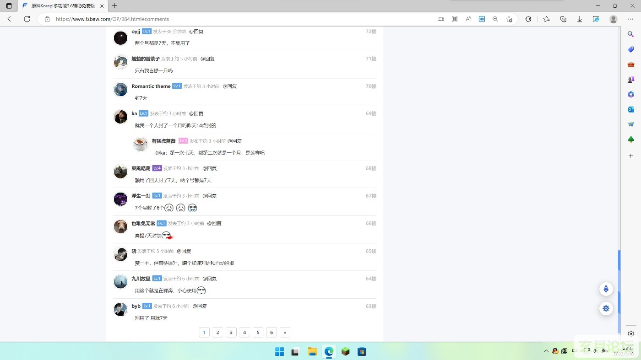Reply to byb's comment
The height and width of the screenshot is (360, 641).
pos(200,306)
